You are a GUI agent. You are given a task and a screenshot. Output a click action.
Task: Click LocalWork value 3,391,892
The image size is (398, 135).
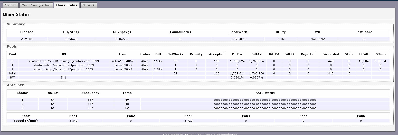pos(238,39)
